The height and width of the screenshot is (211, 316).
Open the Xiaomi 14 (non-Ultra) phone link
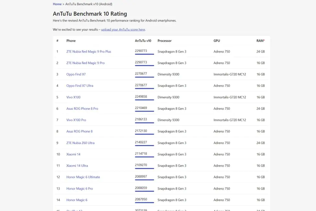73,154
